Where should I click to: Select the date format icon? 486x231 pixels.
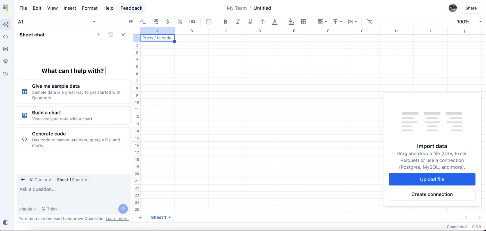(209, 21)
